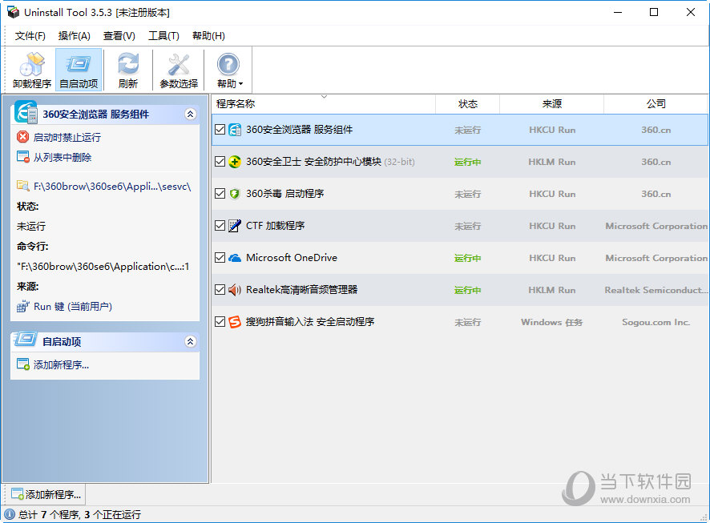Click the 刷新 refresh toolbar icon
The width and height of the screenshot is (710, 523).
click(x=128, y=64)
